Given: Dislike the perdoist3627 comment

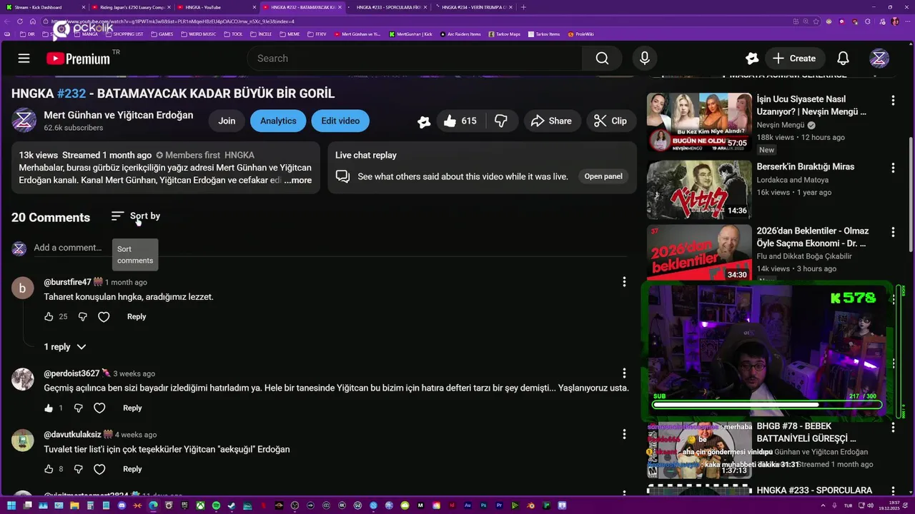Looking at the screenshot, I should point(79,408).
